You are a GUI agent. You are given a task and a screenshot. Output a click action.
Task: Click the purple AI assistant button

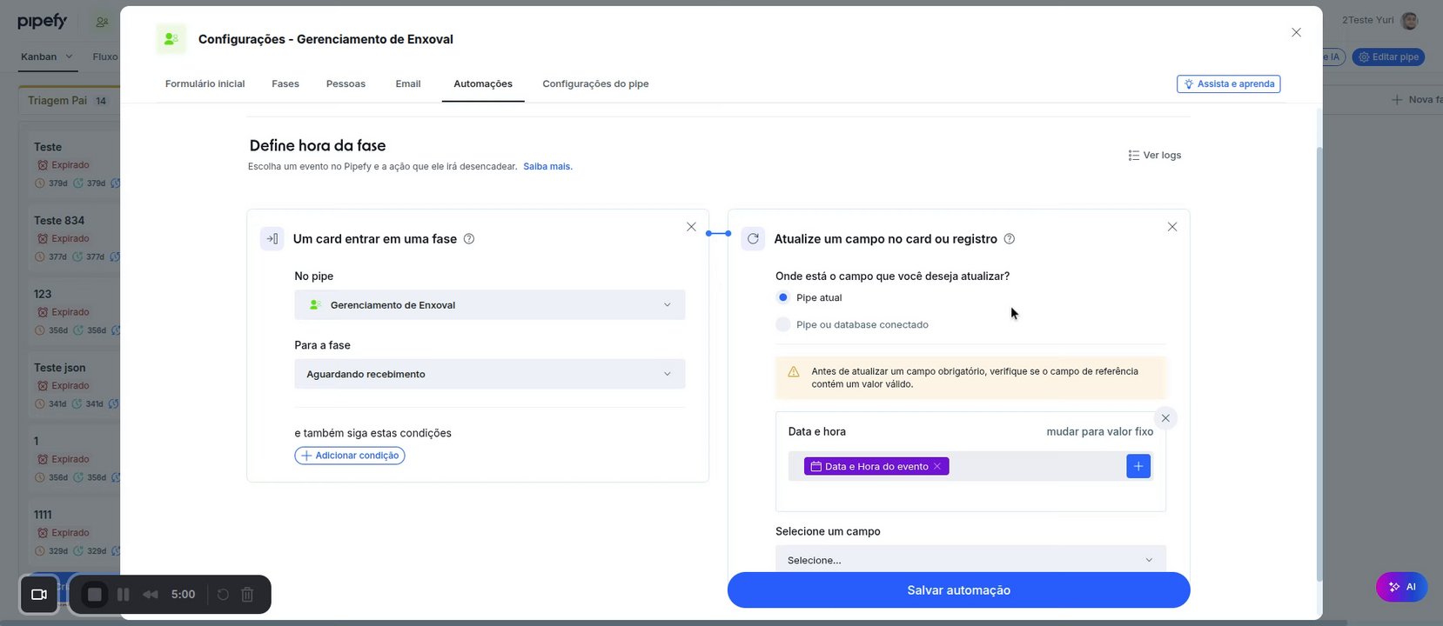point(1401,587)
